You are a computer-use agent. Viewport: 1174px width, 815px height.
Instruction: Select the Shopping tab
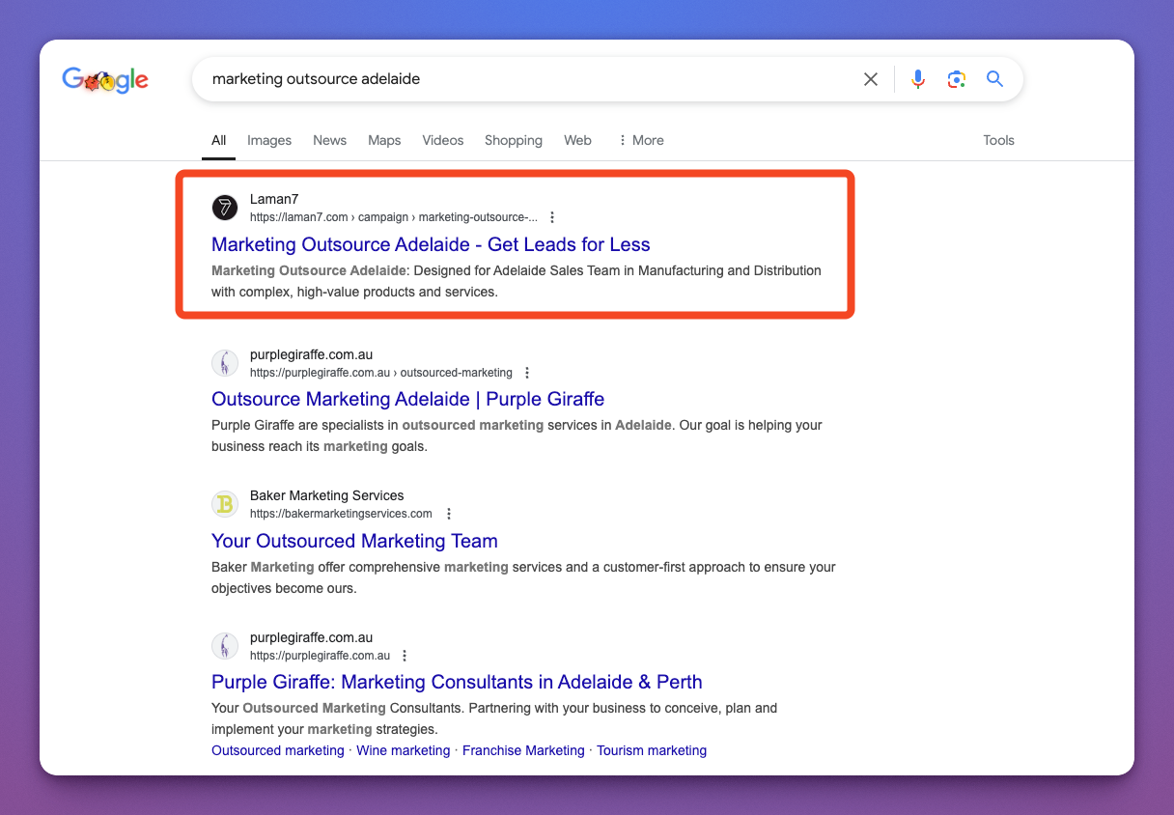tap(513, 140)
